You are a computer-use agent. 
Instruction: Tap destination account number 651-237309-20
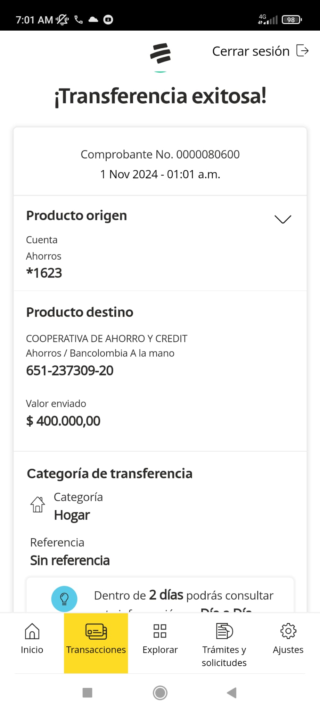point(70,371)
